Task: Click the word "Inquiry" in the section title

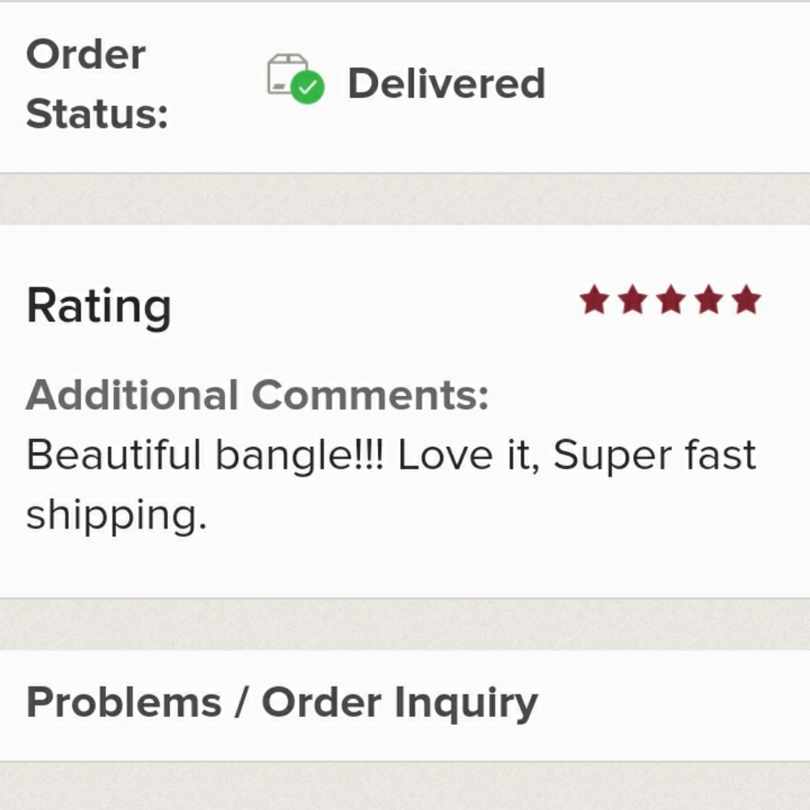Action: pyautogui.click(x=467, y=702)
